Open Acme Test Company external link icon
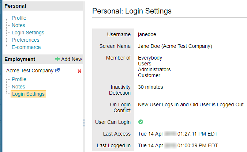The height and width of the screenshot is (152, 247). [x=57, y=71]
